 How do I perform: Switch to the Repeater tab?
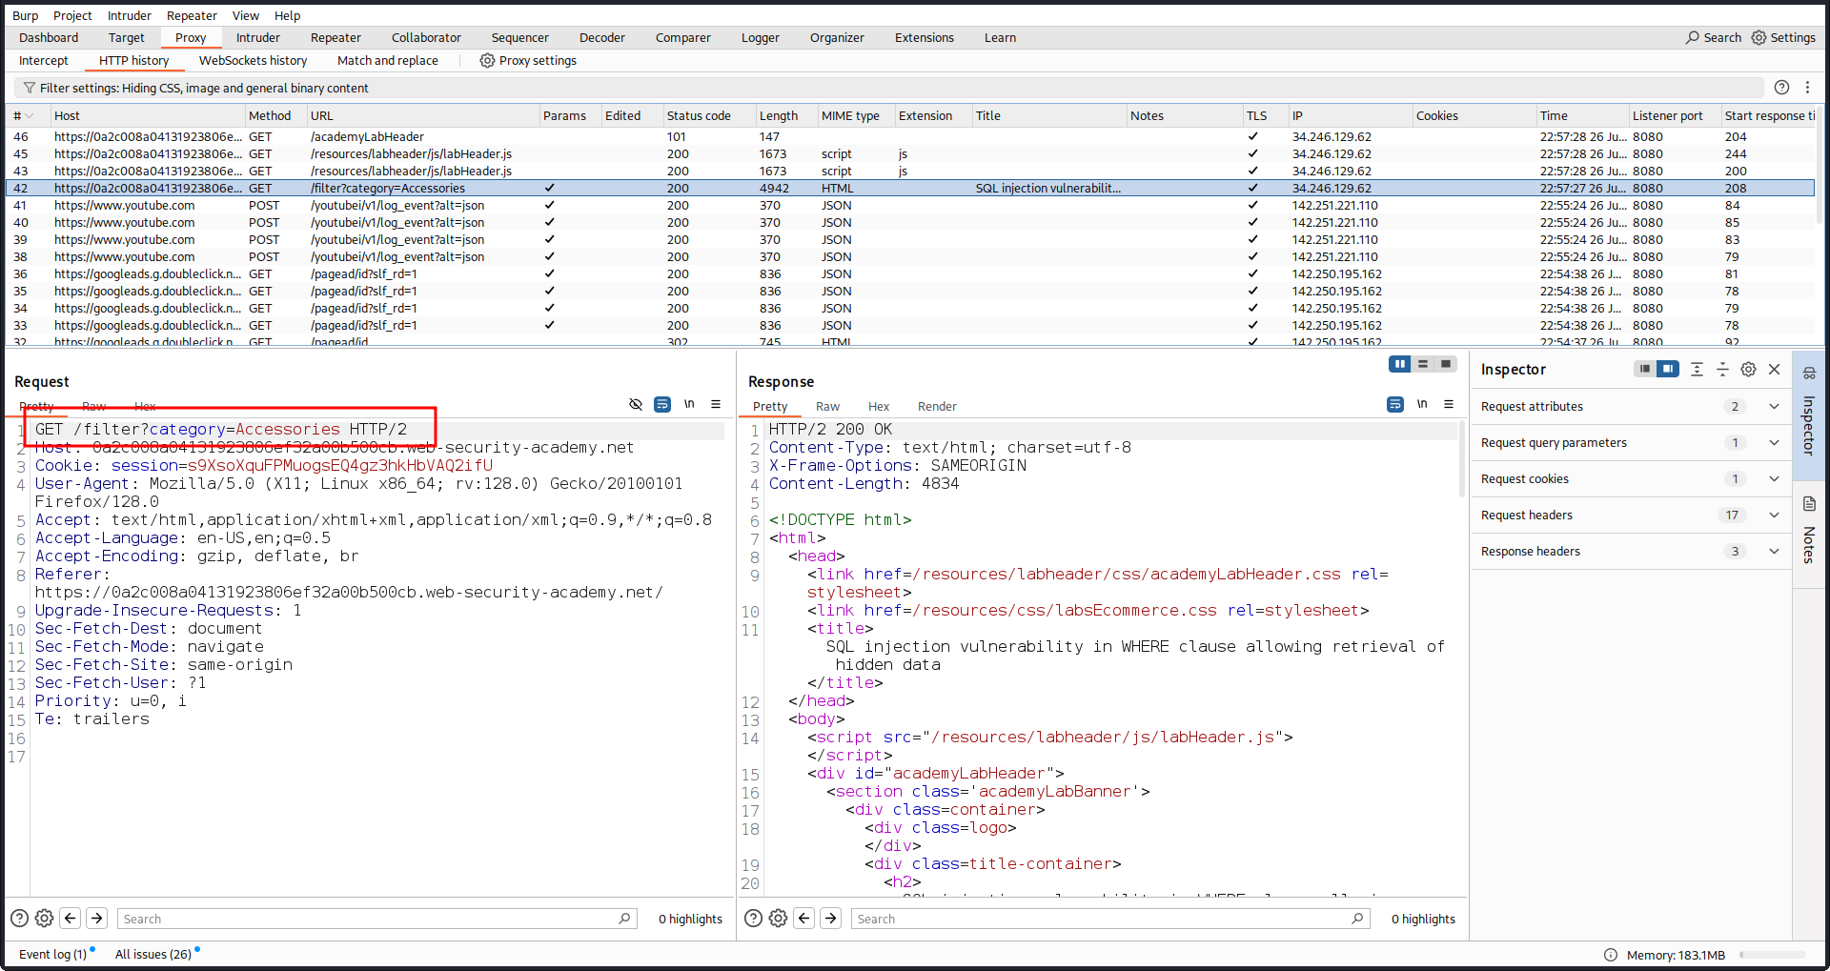point(335,38)
